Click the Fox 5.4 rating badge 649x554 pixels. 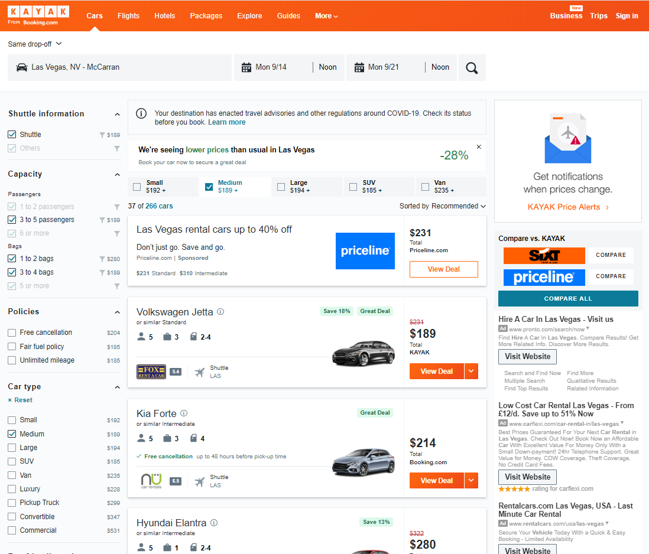pos(176,371)
